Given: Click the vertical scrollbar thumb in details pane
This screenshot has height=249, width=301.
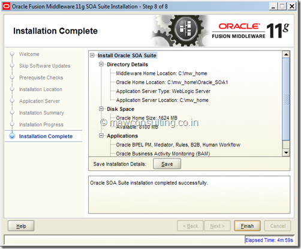Looking at the screenshot, I should coord(286,99).
